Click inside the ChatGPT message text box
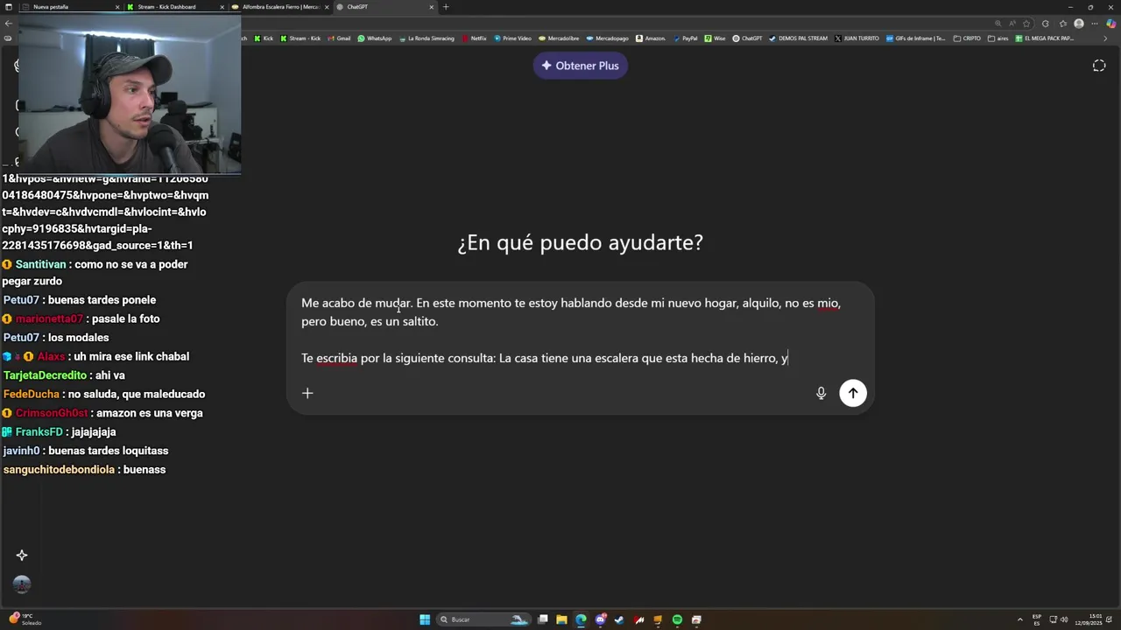 coord(580,331)
